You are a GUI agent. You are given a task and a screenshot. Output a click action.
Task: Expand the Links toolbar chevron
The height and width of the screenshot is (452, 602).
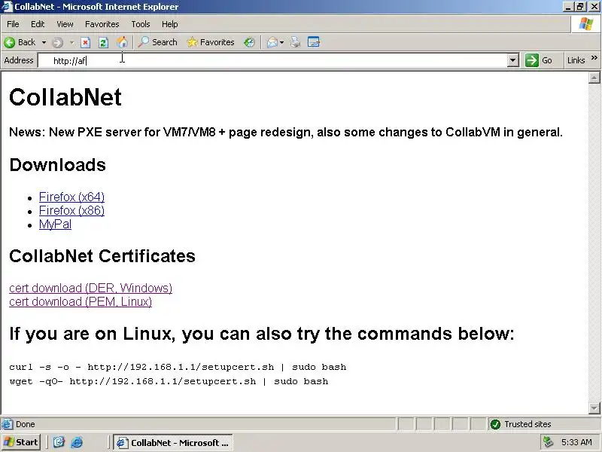(x=594, y=58)
